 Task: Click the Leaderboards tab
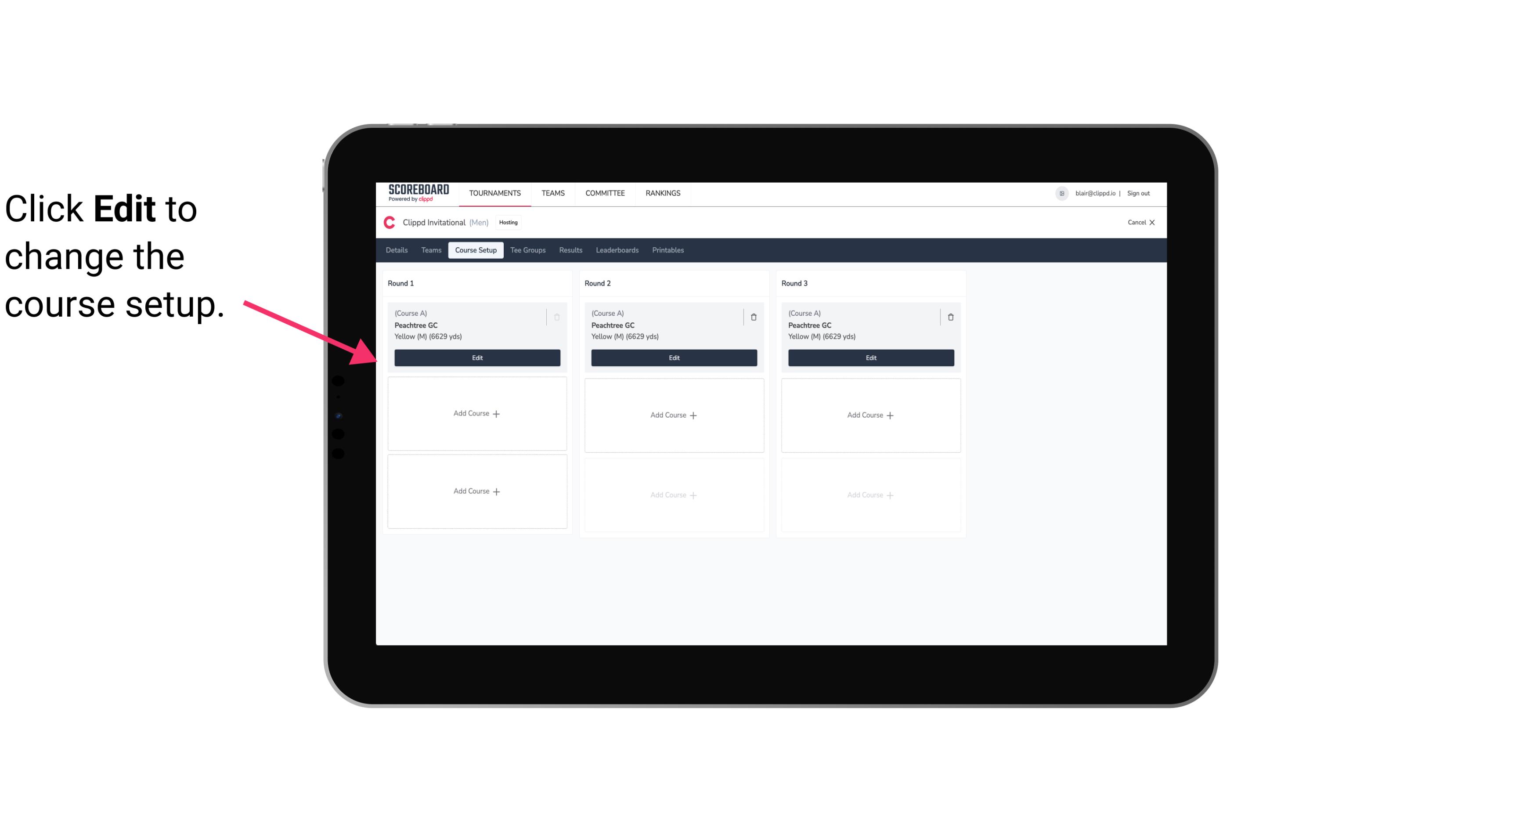tap(617, 249)
